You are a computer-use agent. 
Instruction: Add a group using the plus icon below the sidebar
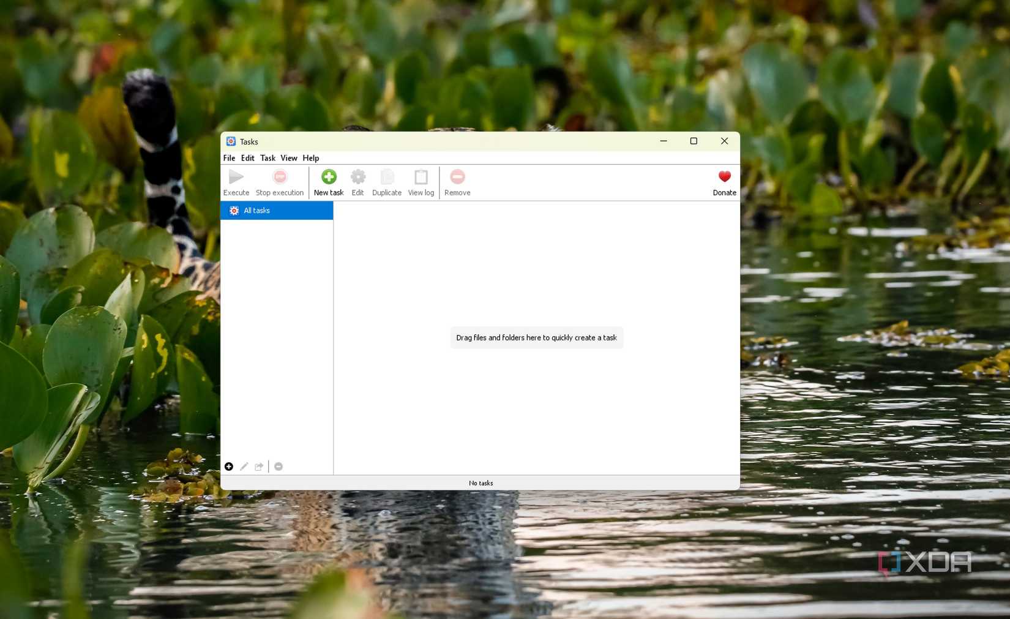[x=229, y=466]
